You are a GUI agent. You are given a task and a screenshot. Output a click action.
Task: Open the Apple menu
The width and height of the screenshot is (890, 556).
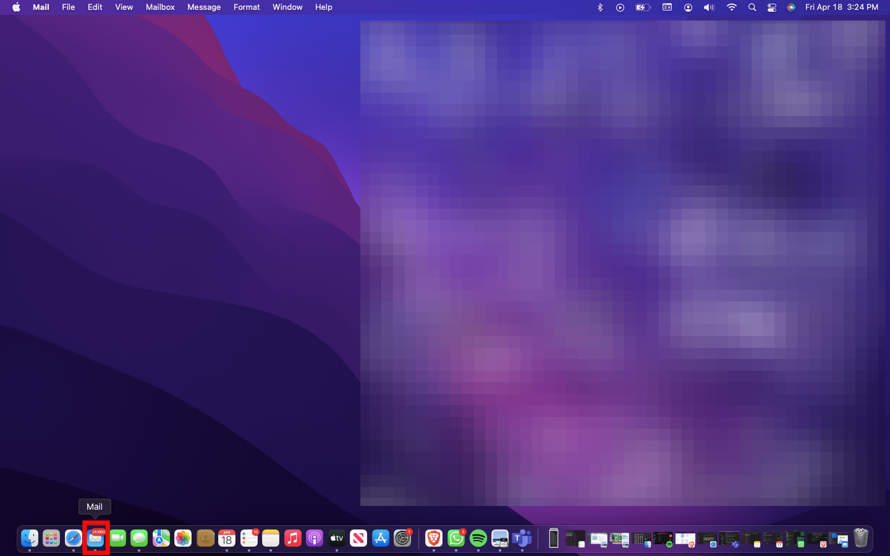pyautogui.click(x=16, y=7)
